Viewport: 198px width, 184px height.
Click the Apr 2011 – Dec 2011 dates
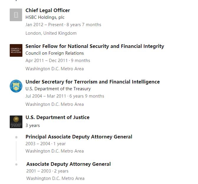click(x=47, y=61)
